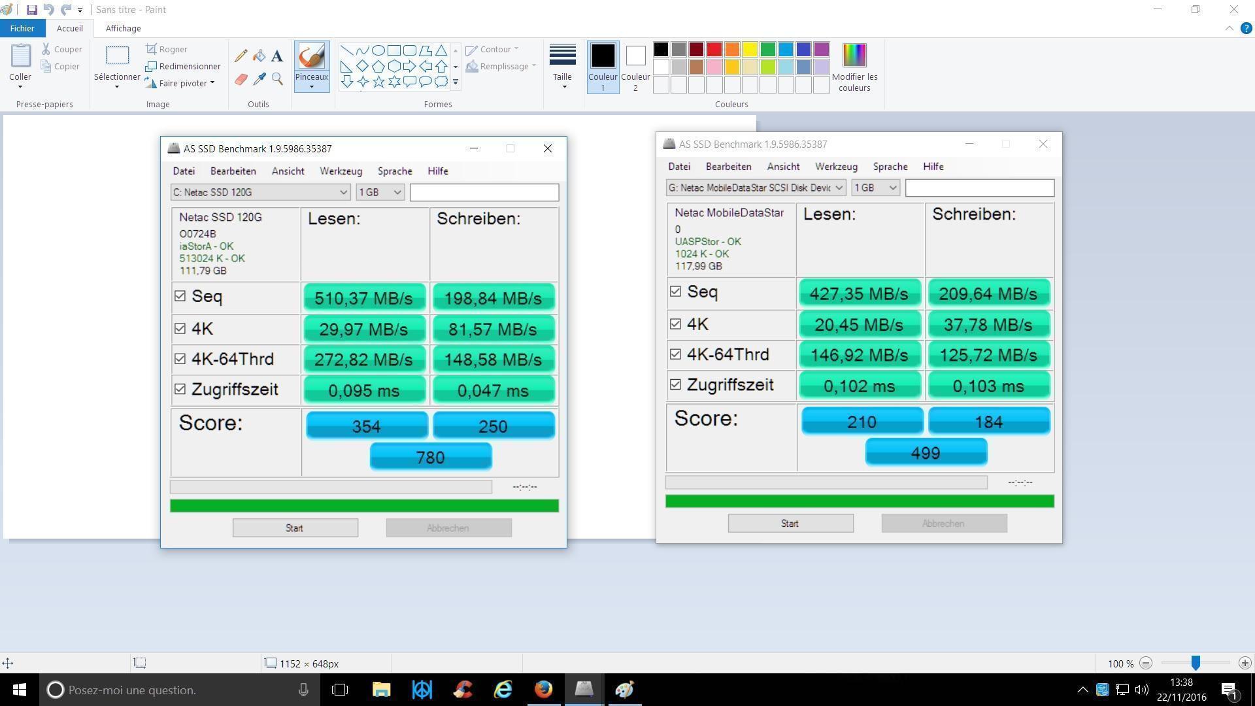Toggle the 4K-64Thrd checkbox in right benchmark
Viewport: 1255px width, 706px height.
click(675, 354)
